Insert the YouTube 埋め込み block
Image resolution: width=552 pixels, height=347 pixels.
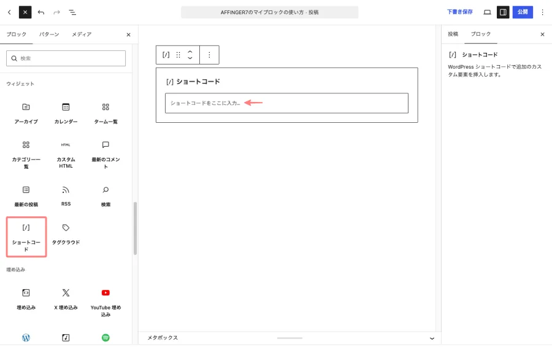click(105, 303)
